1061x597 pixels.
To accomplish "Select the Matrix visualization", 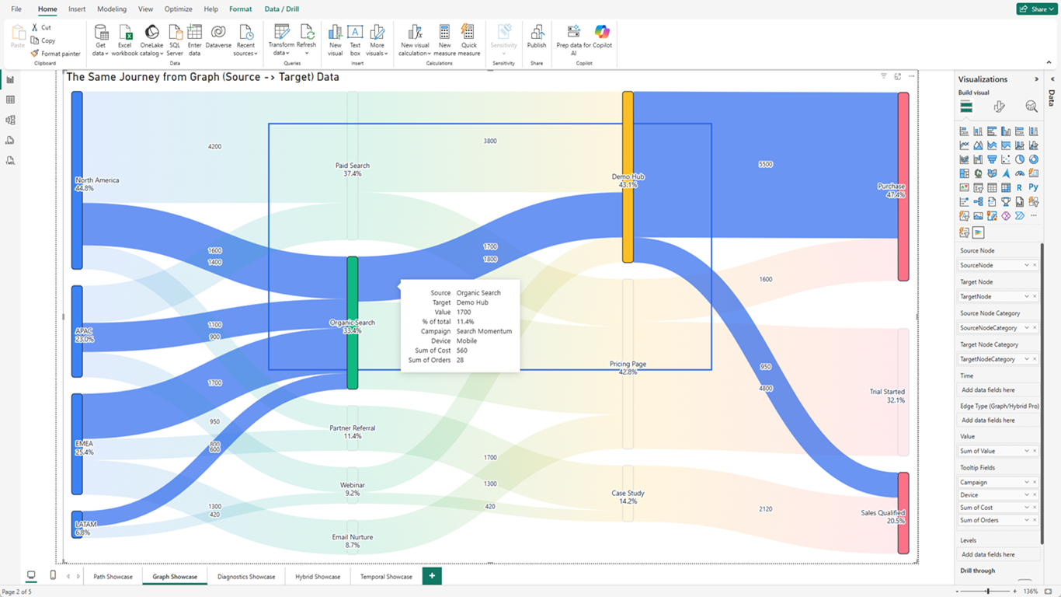I will pyautogui.click(x=1006, y=187).
